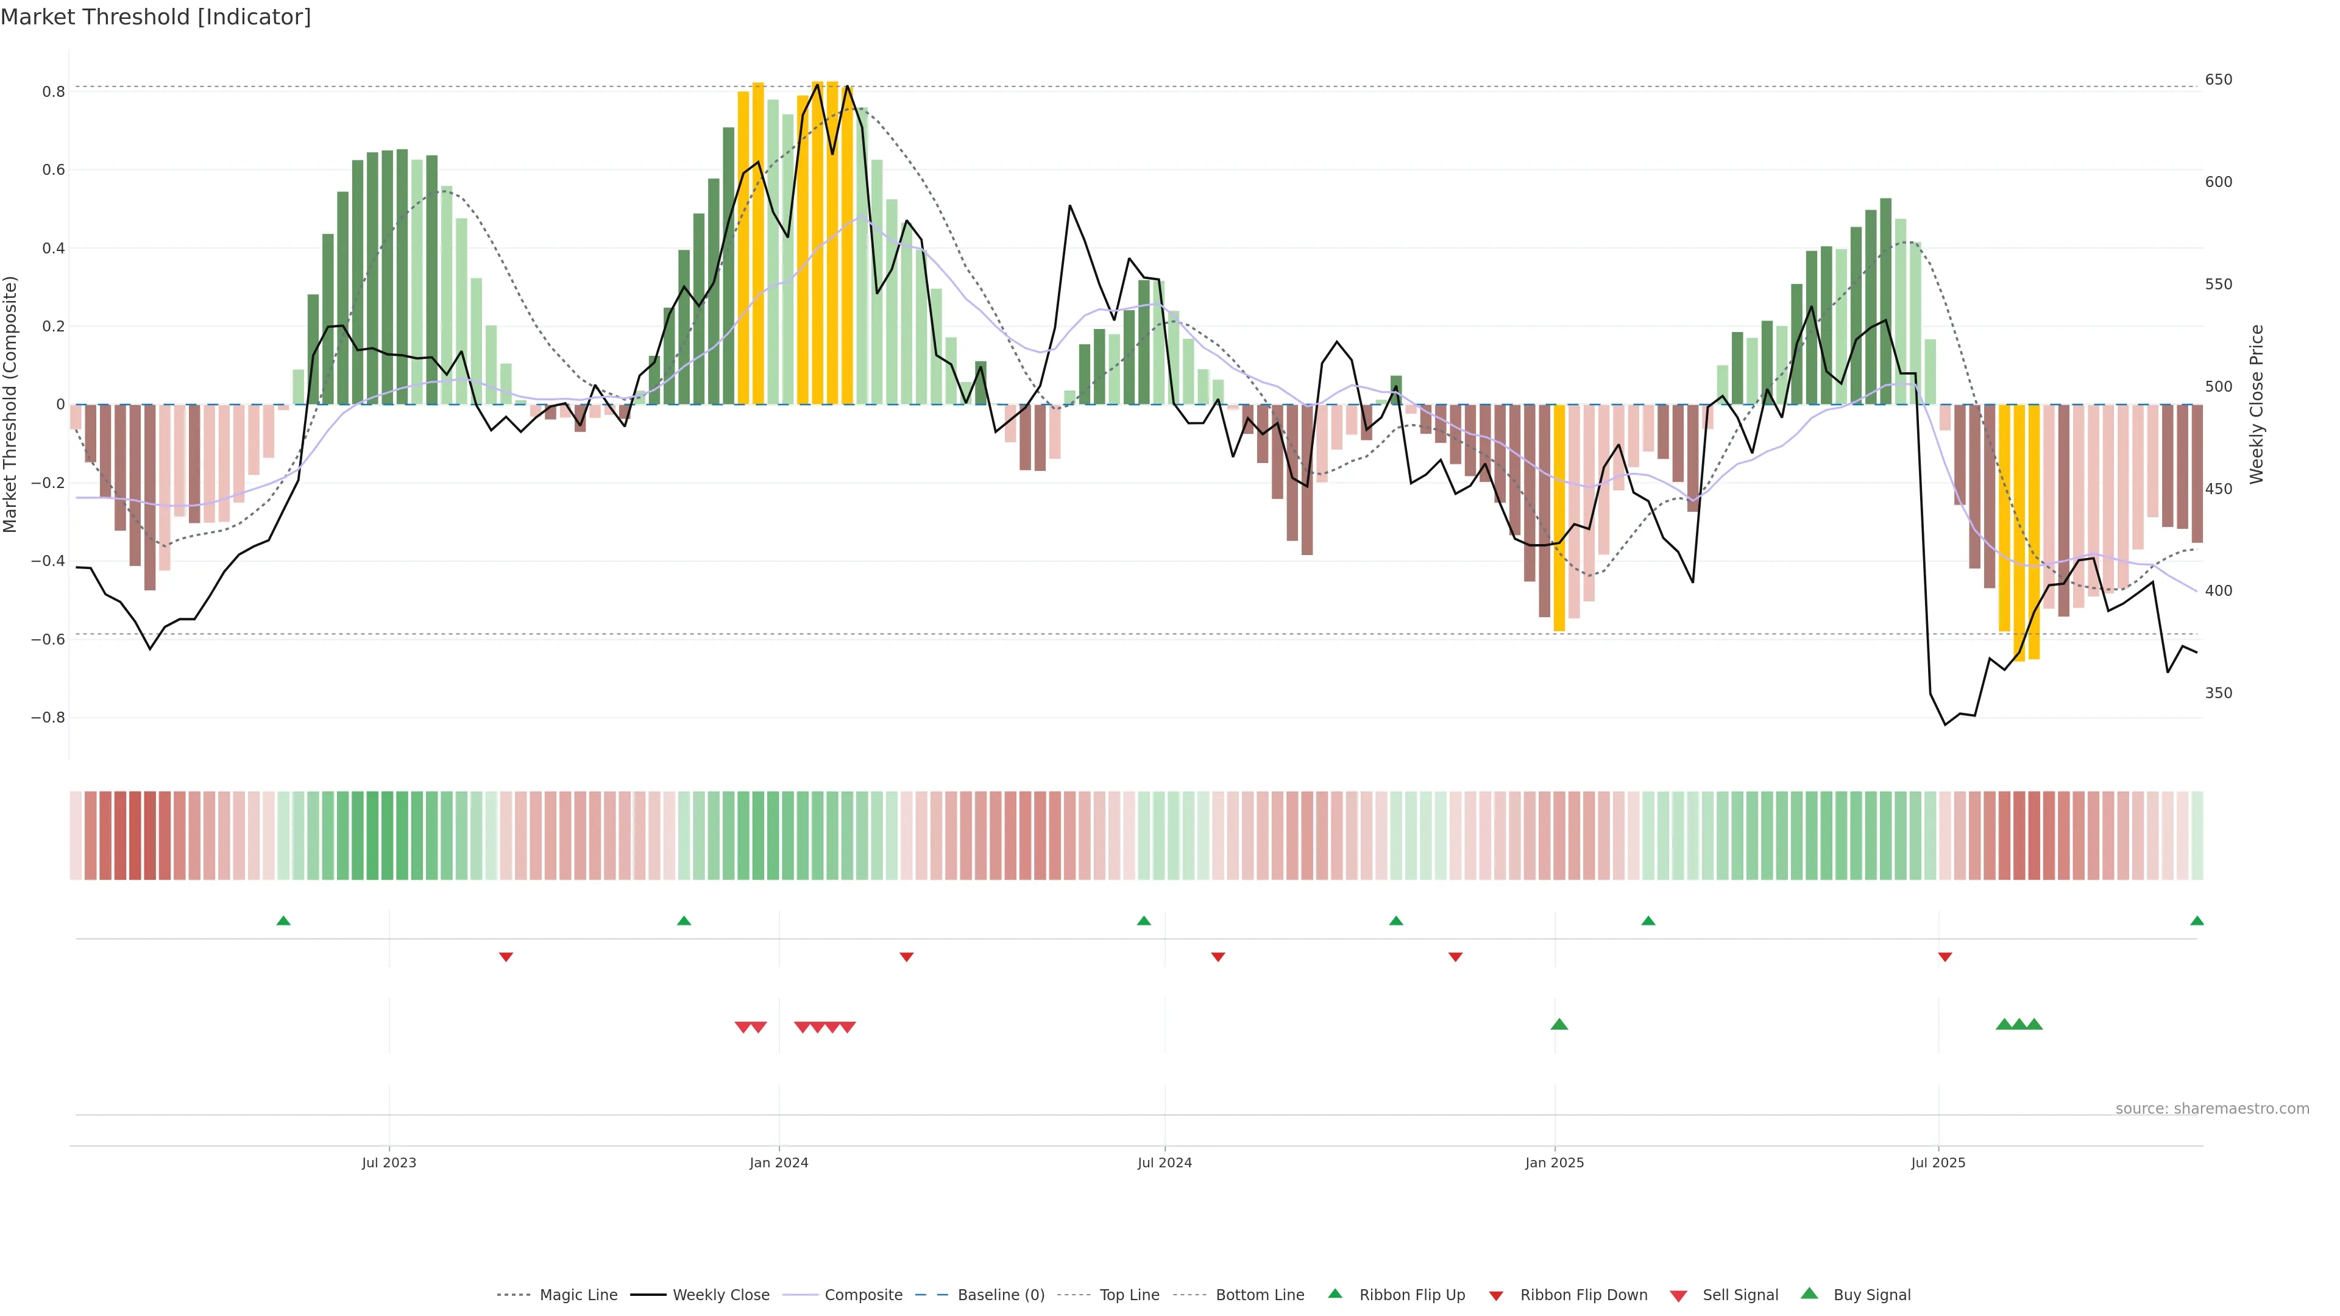Hide the Composite line via legend

[x=863, y=1295]
